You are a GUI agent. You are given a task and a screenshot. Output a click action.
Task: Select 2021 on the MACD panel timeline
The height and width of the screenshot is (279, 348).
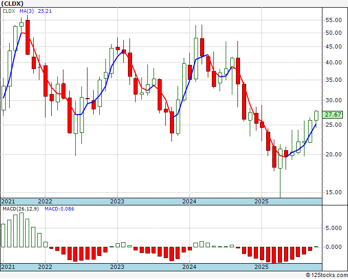click(x=9, y=267)
